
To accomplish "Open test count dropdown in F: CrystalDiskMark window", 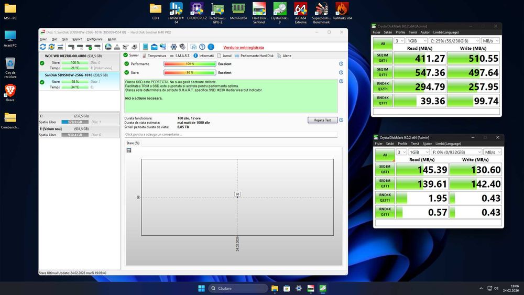I will pyautogui.click(x=401, y=152).
